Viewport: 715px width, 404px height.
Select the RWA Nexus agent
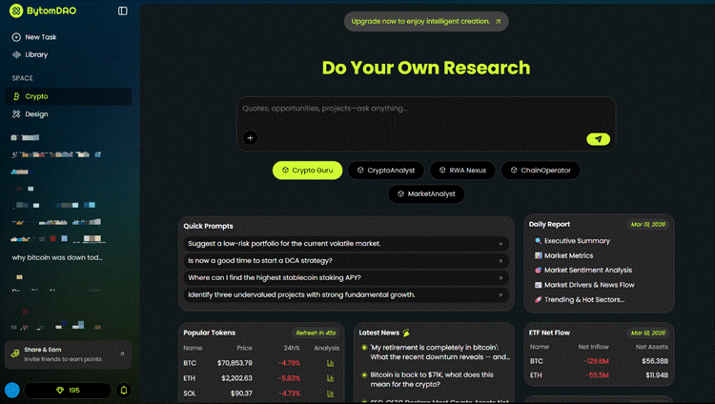(462, 171)
